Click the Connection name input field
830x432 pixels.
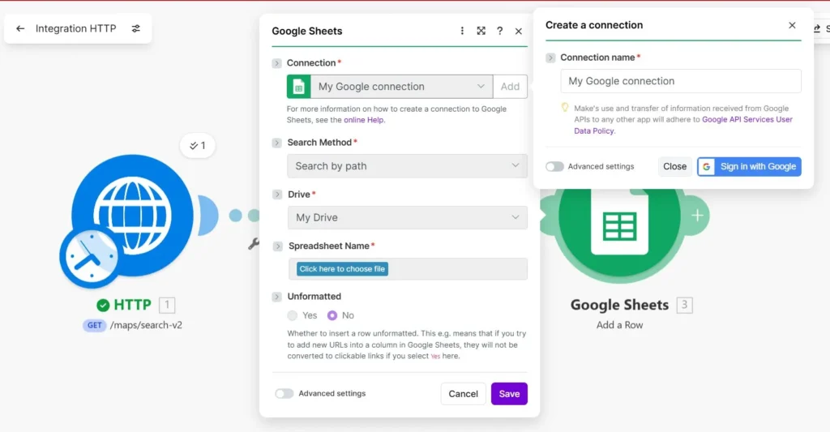click(x=681, y=81)
